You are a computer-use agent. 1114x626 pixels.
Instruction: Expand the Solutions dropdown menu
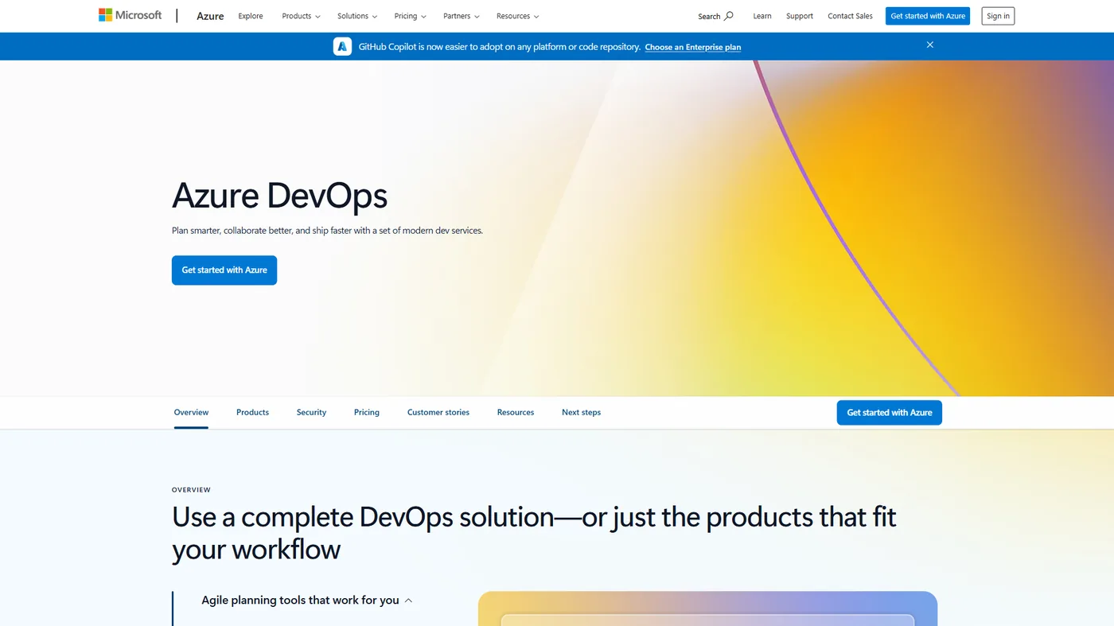pyautogui.click(x=357, y=16)
